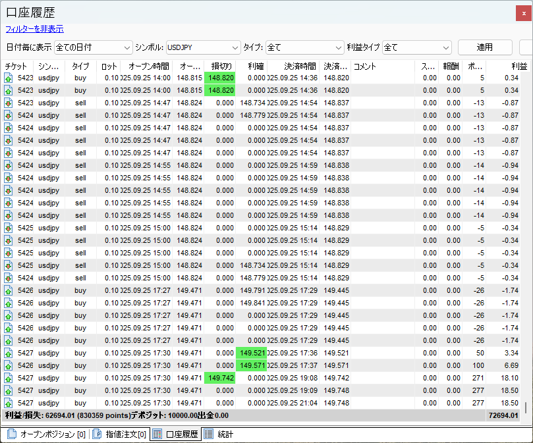Expand the シンボル dropdown showing USDJPY
This screenshot has height=443, width=533.
pyautogui.click(x=203, y=47)
